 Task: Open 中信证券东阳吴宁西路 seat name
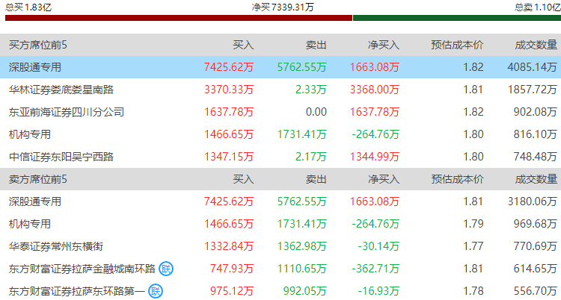[61, 157]
